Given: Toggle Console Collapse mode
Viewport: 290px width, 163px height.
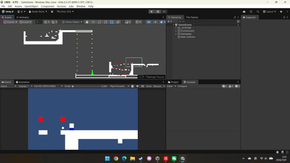Looking at the screenshot, I should (182, 86).
